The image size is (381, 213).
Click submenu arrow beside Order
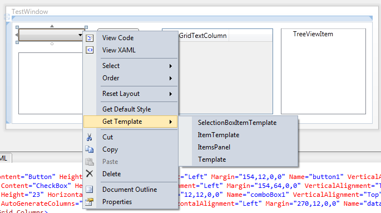point(171,78)
